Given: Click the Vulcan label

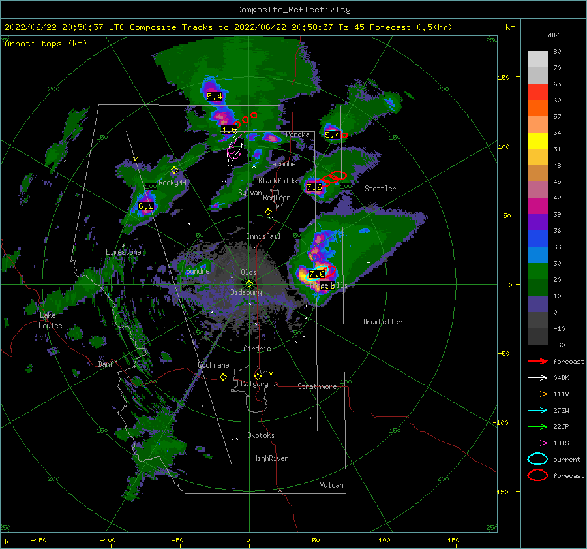Looking at the screenshot, I should (x=332, y=485).
